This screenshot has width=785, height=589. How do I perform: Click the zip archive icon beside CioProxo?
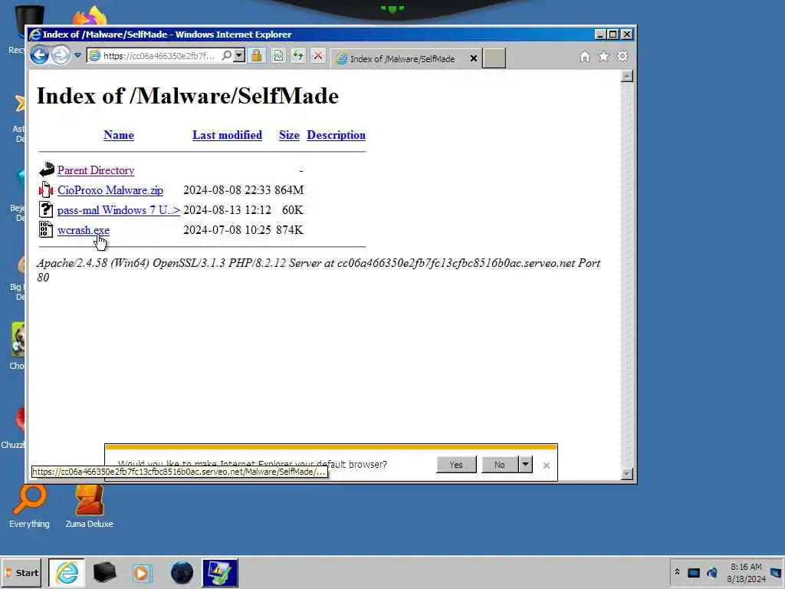(x=46, y=190)
